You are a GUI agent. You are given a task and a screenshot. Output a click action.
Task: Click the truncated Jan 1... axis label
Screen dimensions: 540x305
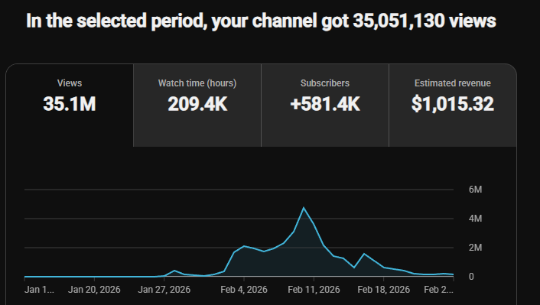(x=39, y=290)
